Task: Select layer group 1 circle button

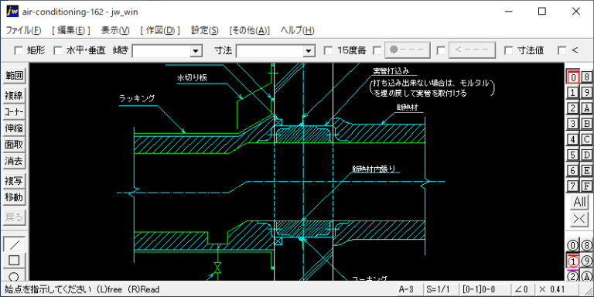Action: [x=573, y=261]
